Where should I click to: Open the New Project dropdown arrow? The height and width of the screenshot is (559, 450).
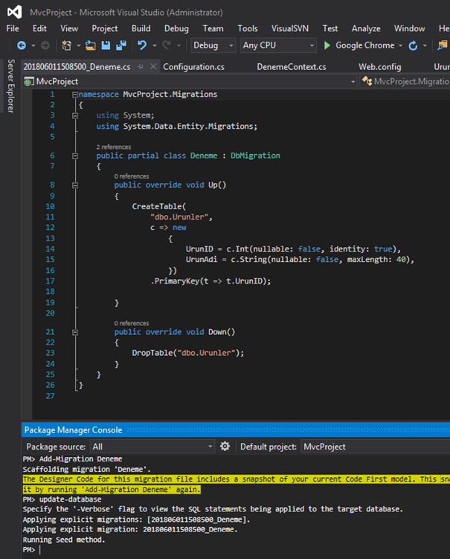point(78,45)
